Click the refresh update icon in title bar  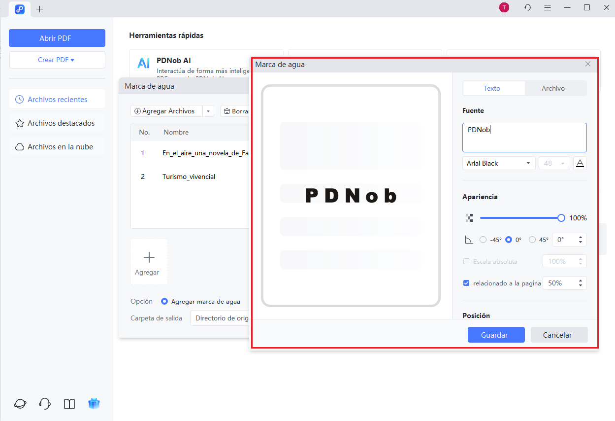[528, 7]
